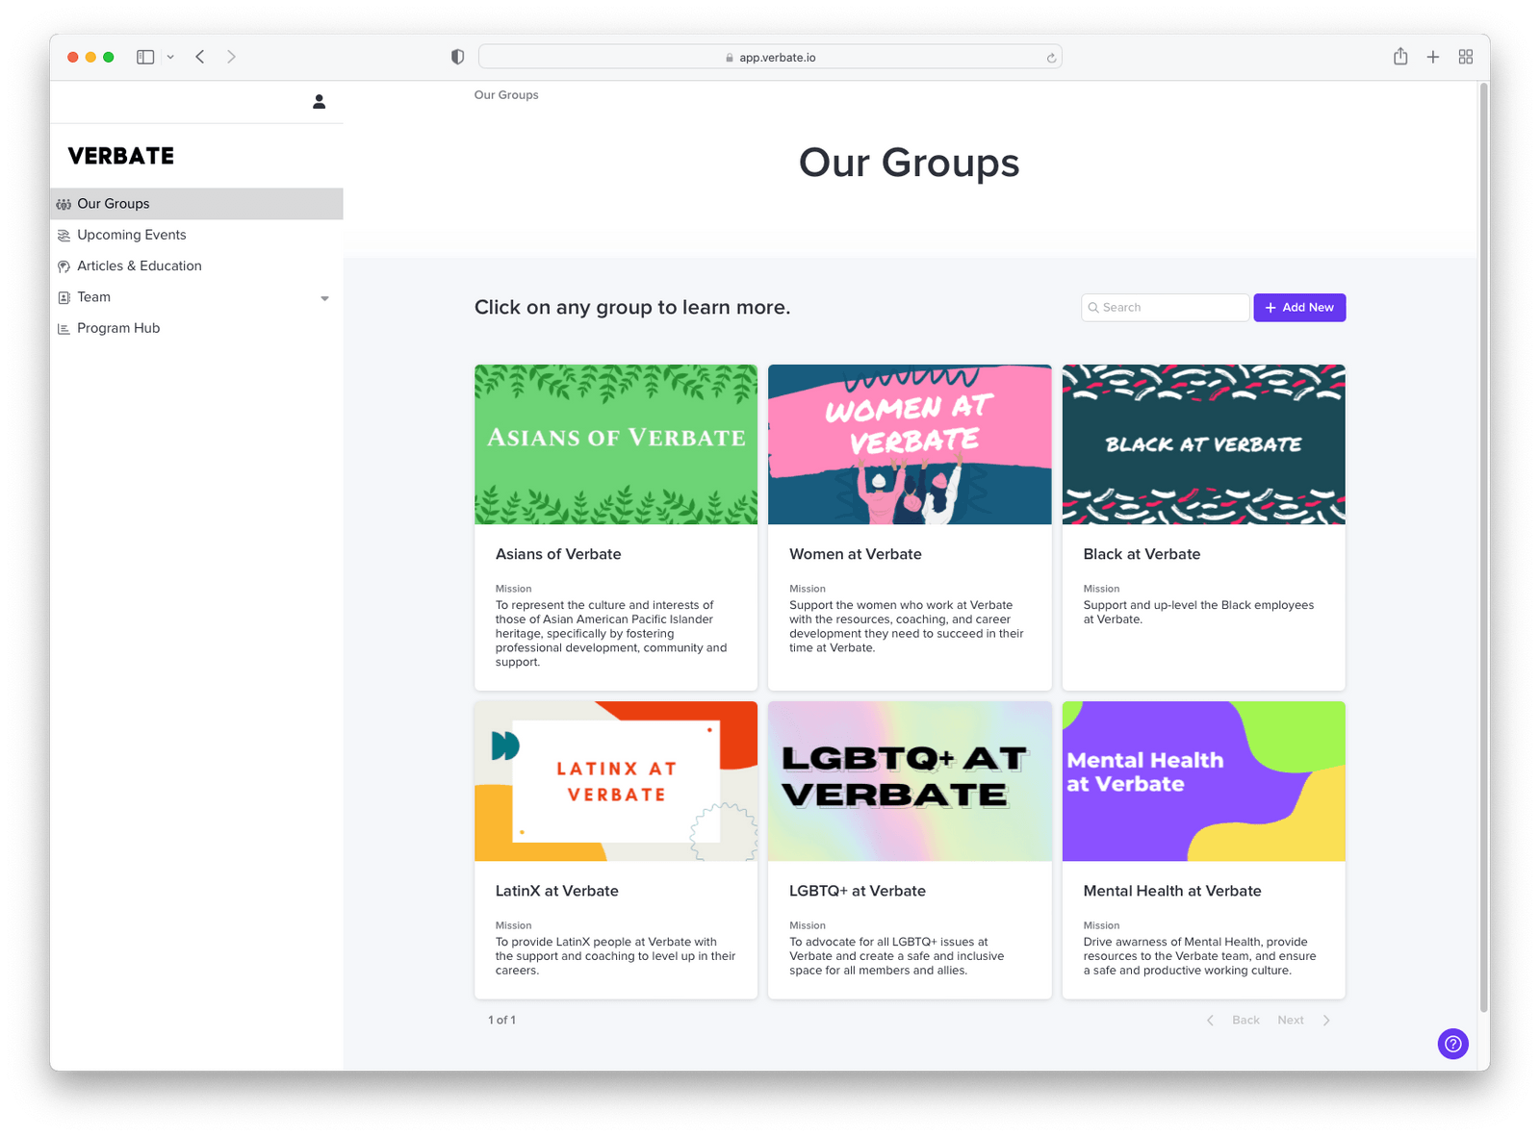Open the Our Groups sidebar icon

click(x=63, y=203)
